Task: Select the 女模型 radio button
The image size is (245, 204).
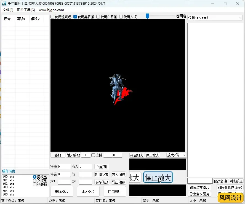Action: 35,181
